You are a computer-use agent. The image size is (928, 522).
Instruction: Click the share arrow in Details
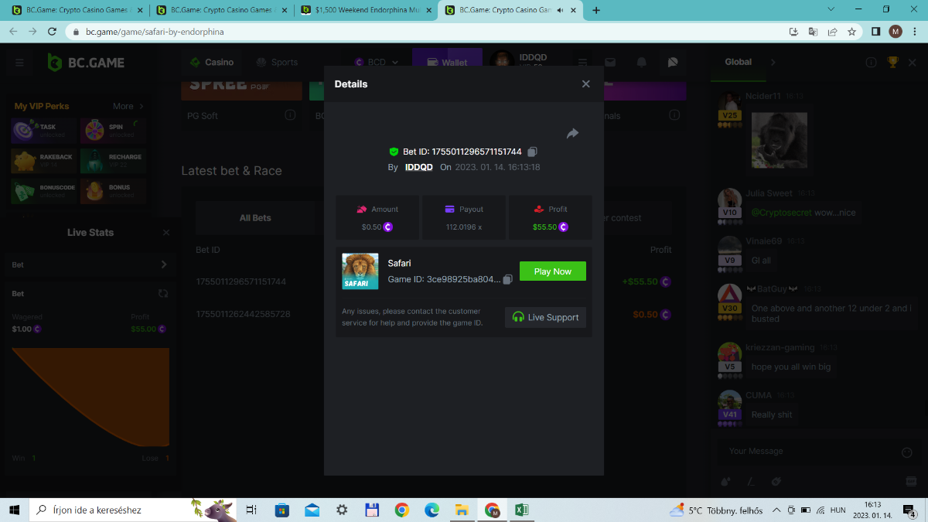click(572, 134)
